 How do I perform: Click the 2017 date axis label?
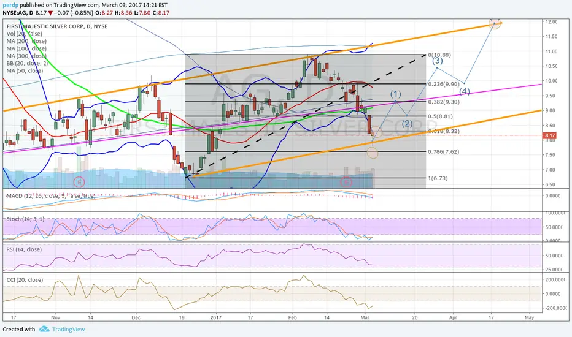click(x=216, y=317)
